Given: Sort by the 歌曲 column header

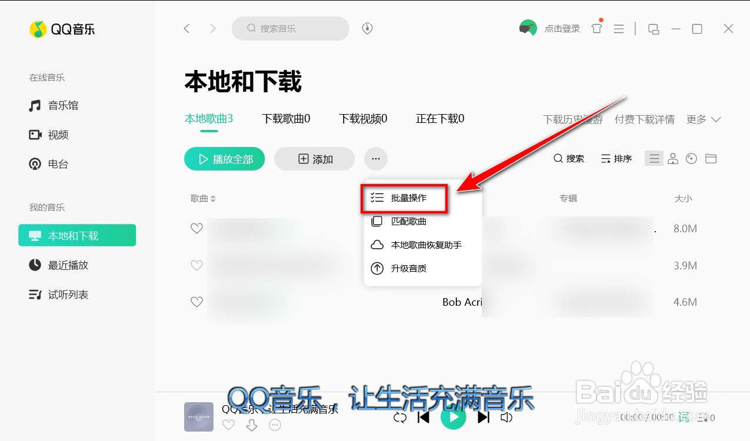Looking at the screenshot, I should coord(204,199).
